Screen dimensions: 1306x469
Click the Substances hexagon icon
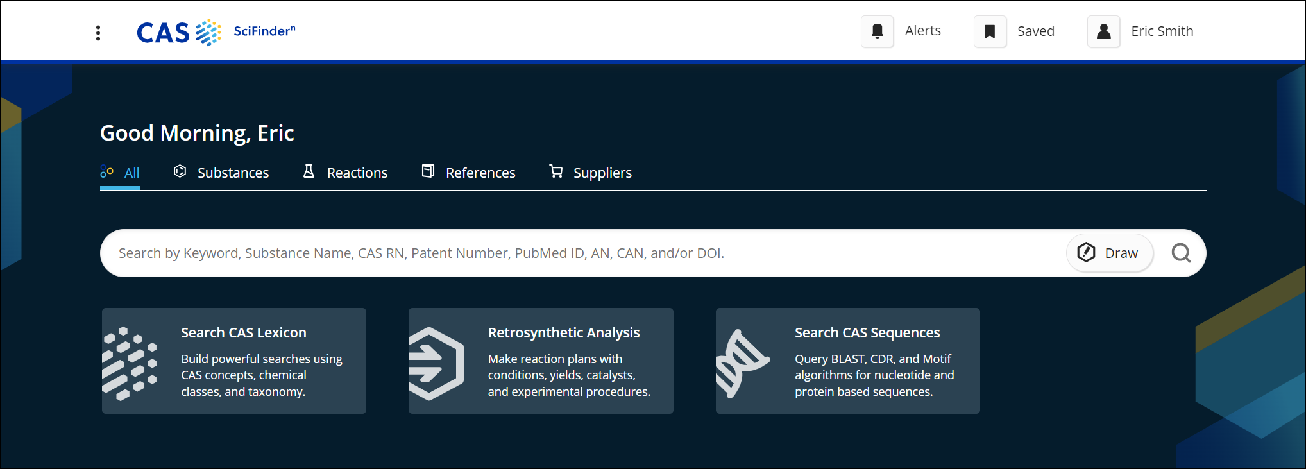point(180,171)
